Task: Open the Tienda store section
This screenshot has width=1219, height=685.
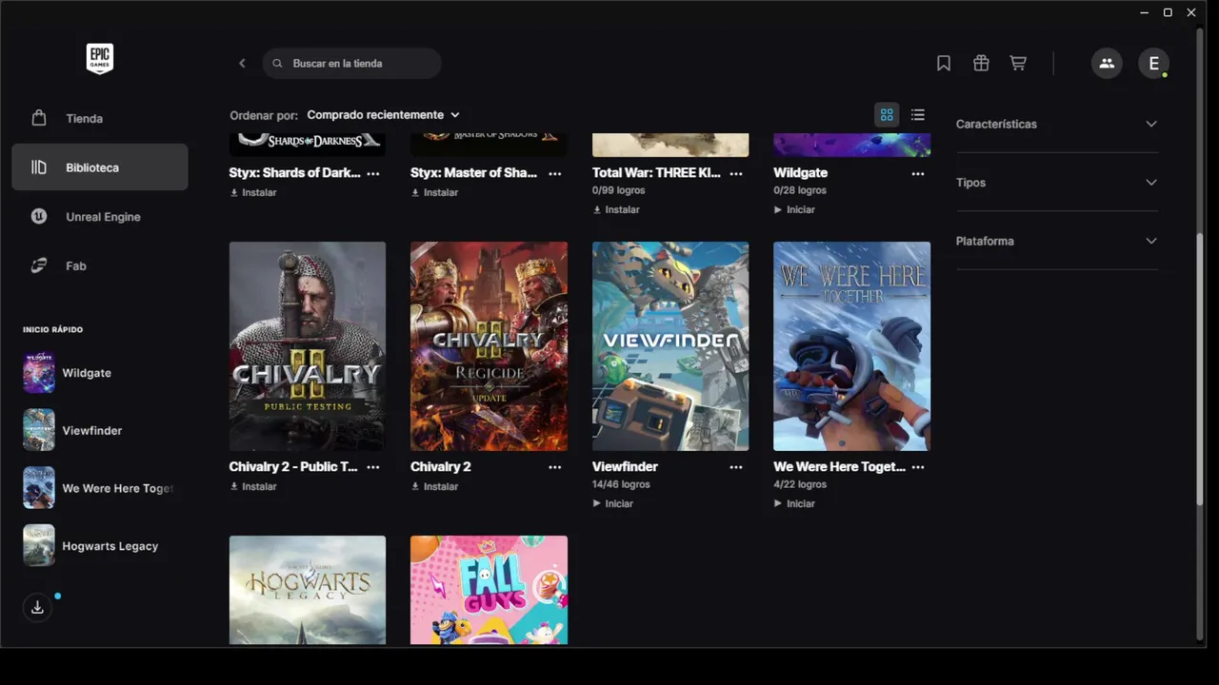Action: click(x=100, y=118)
